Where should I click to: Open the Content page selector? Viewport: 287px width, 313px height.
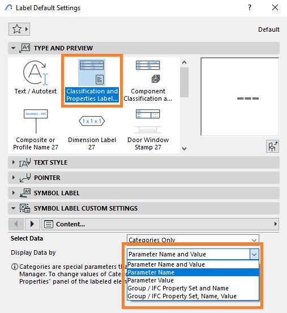click(x=160, y=224)
